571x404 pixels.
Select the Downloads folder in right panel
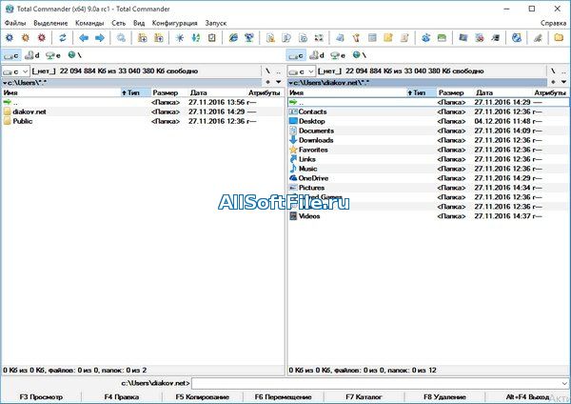click(316, 140)
